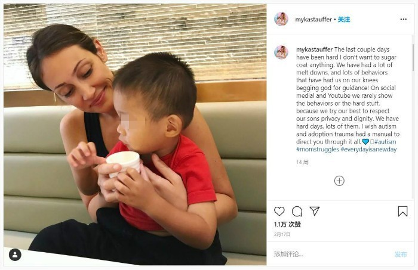Viewport: 418px width, 270px height.
Task: Share post with paper plane icon
Action: tap(315, 211)
